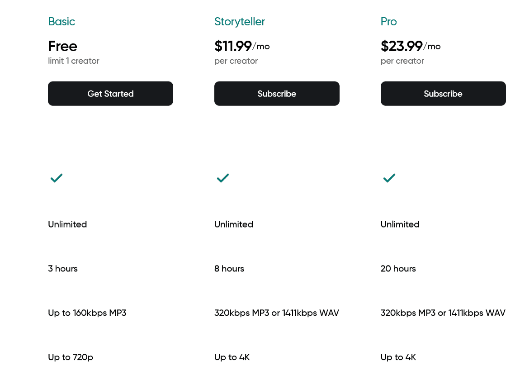Click the Basic plan checkmark icon
Image resolution: width=520 pixels, height=366 pixels.
point(57,178)
